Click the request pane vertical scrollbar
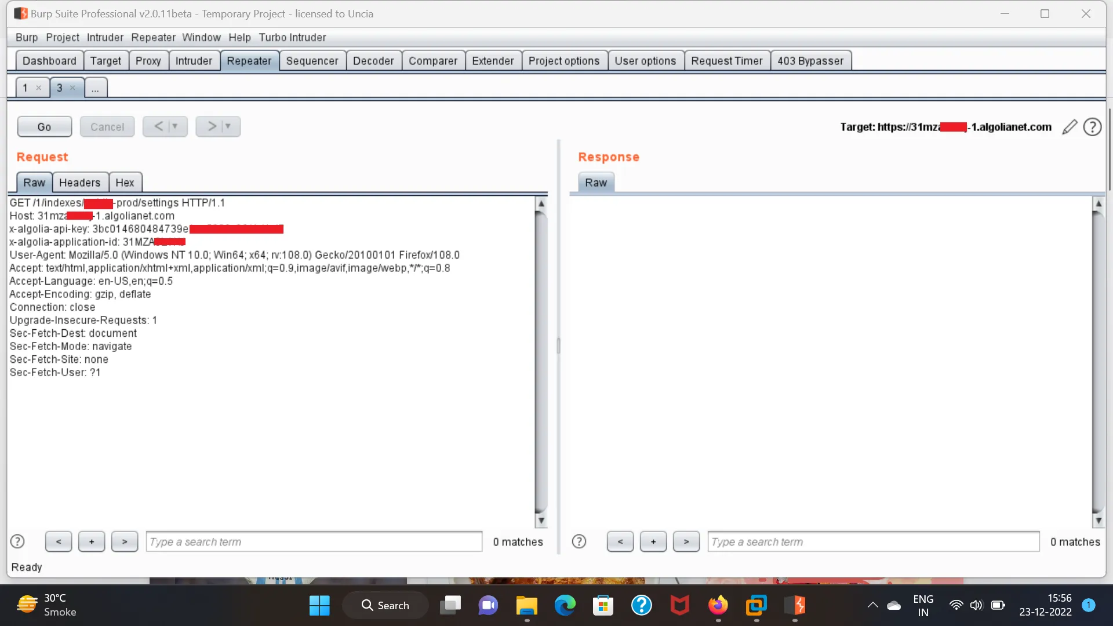1113x626 pixels. (540, 359)
